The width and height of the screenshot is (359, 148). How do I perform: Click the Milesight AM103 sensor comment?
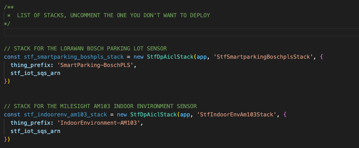click(100, 106)
